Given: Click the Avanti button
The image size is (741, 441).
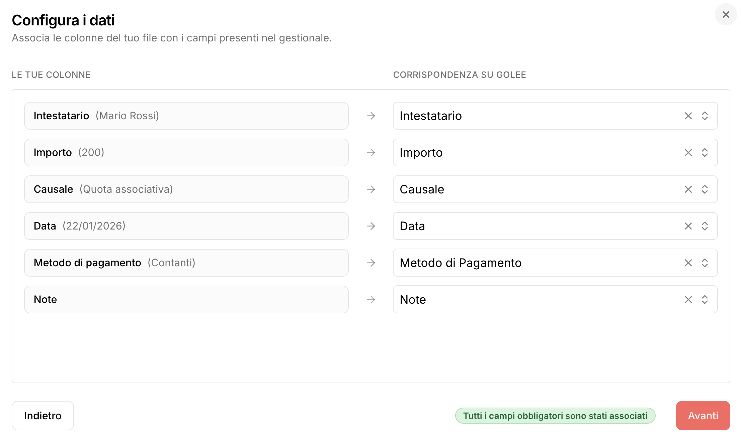Looking at the screenshot, I should click(x=703, y=416).
